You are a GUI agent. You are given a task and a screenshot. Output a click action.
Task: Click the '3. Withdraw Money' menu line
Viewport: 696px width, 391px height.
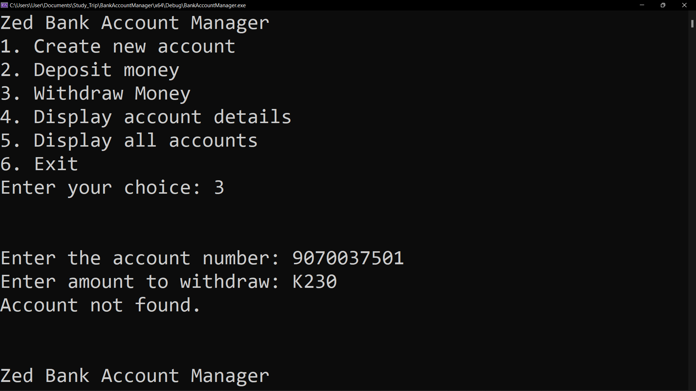95,93
